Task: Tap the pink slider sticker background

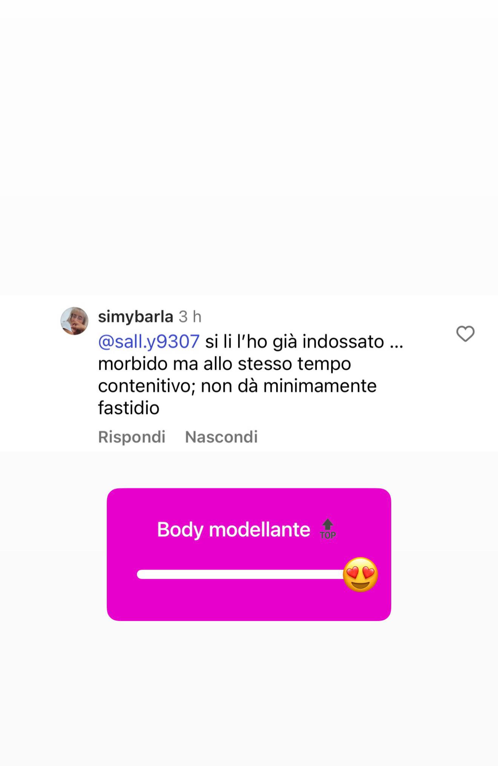Action: (x=249, y=554)
